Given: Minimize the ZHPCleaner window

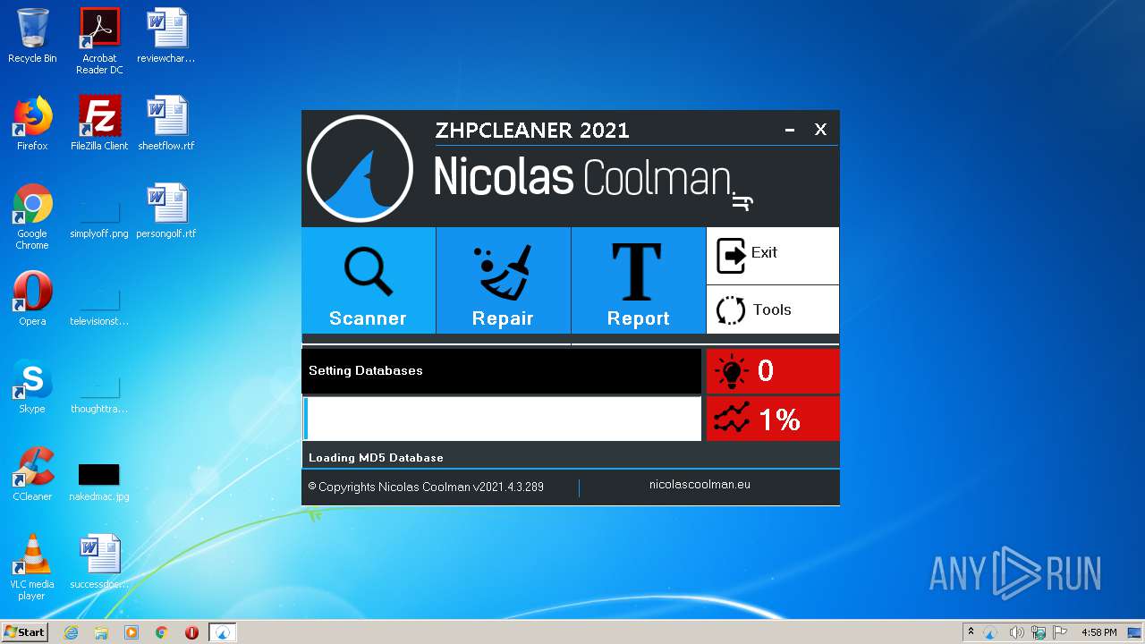Looking at the screenshot, I should [x=790, y=130].
